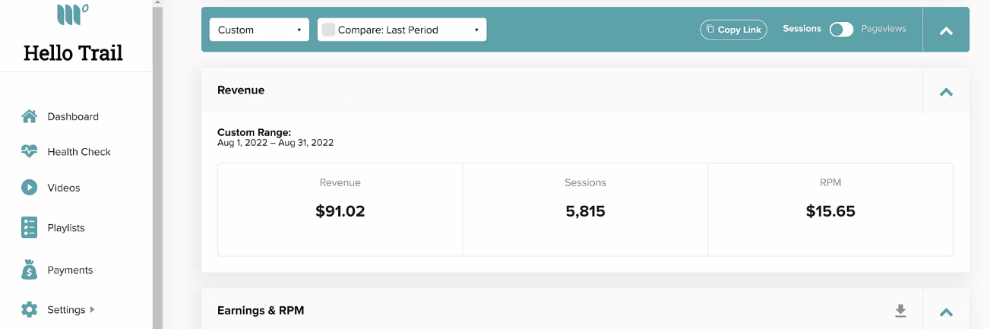990x329 pixels.
Task: Collapse the Earnings & RPM panel
Action: [x=946, y=312]
